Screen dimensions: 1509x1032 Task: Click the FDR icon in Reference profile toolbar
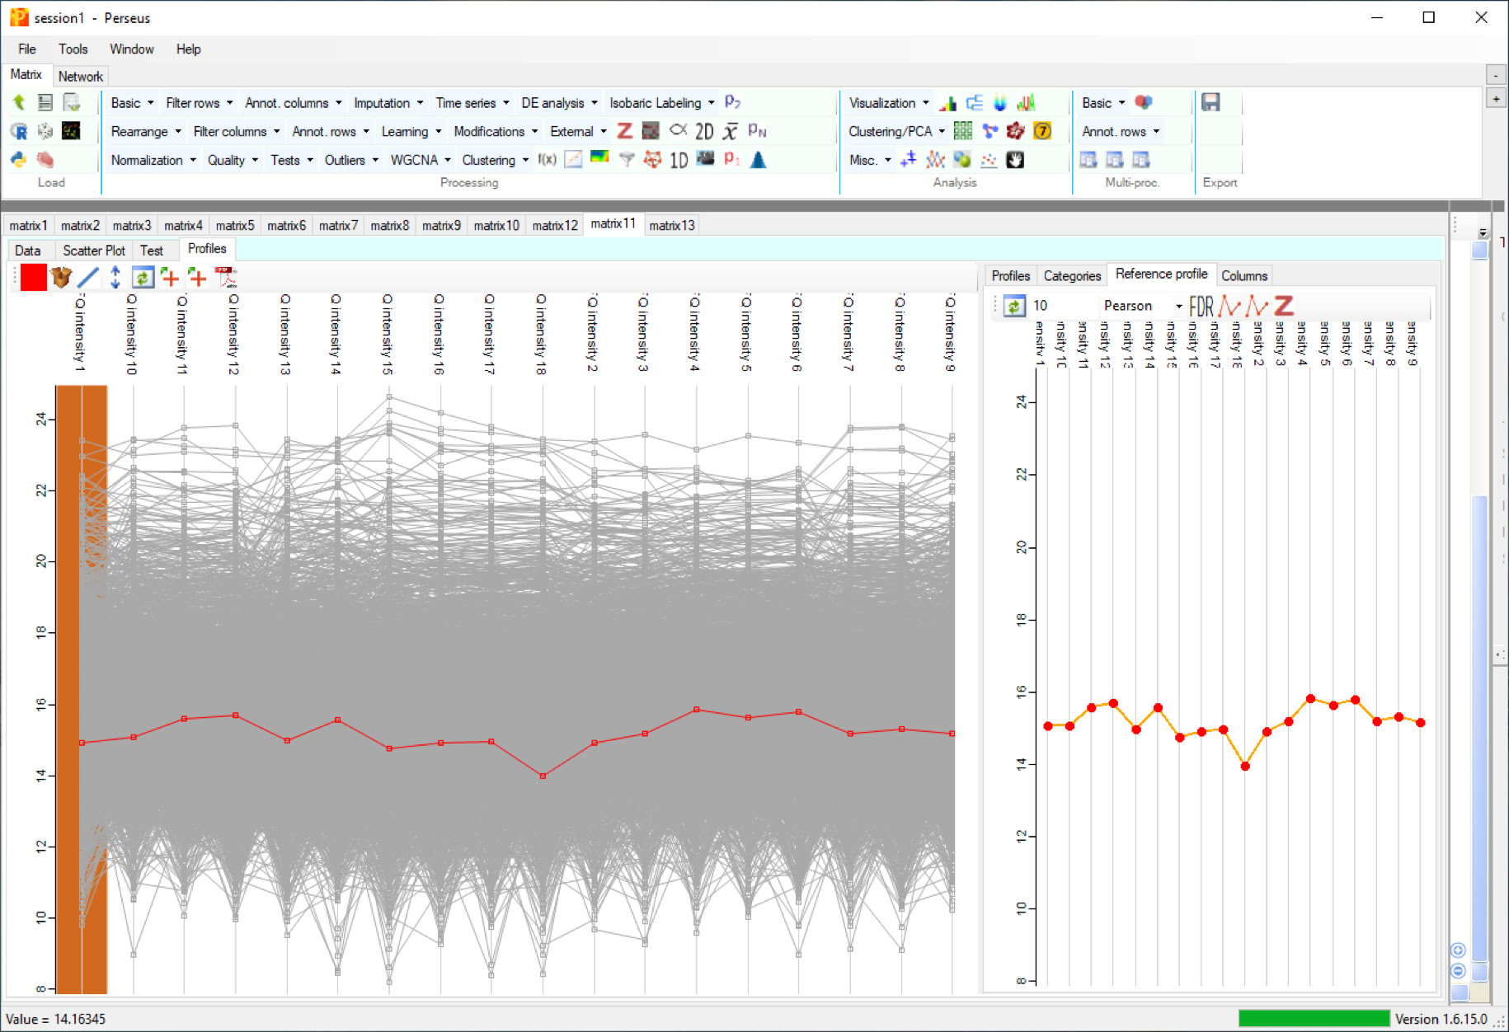[x=1201, y=307]
